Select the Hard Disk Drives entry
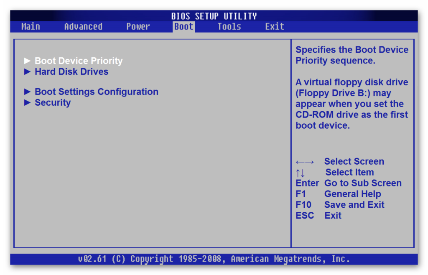 (71, 72)
